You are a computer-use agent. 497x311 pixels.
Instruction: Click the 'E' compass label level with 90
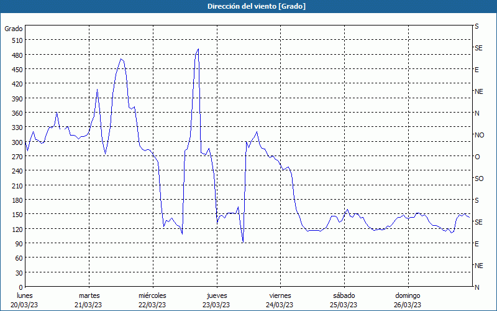pyautogui.click(x=476, y=244)
